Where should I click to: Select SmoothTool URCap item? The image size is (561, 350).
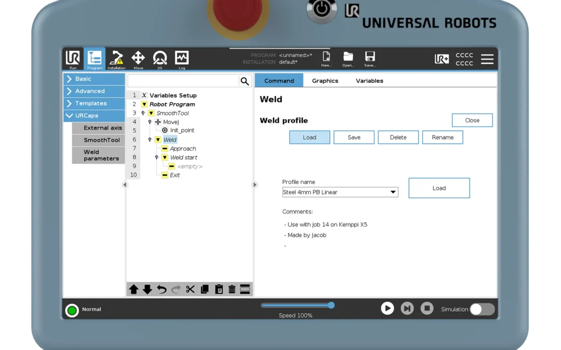98,140
